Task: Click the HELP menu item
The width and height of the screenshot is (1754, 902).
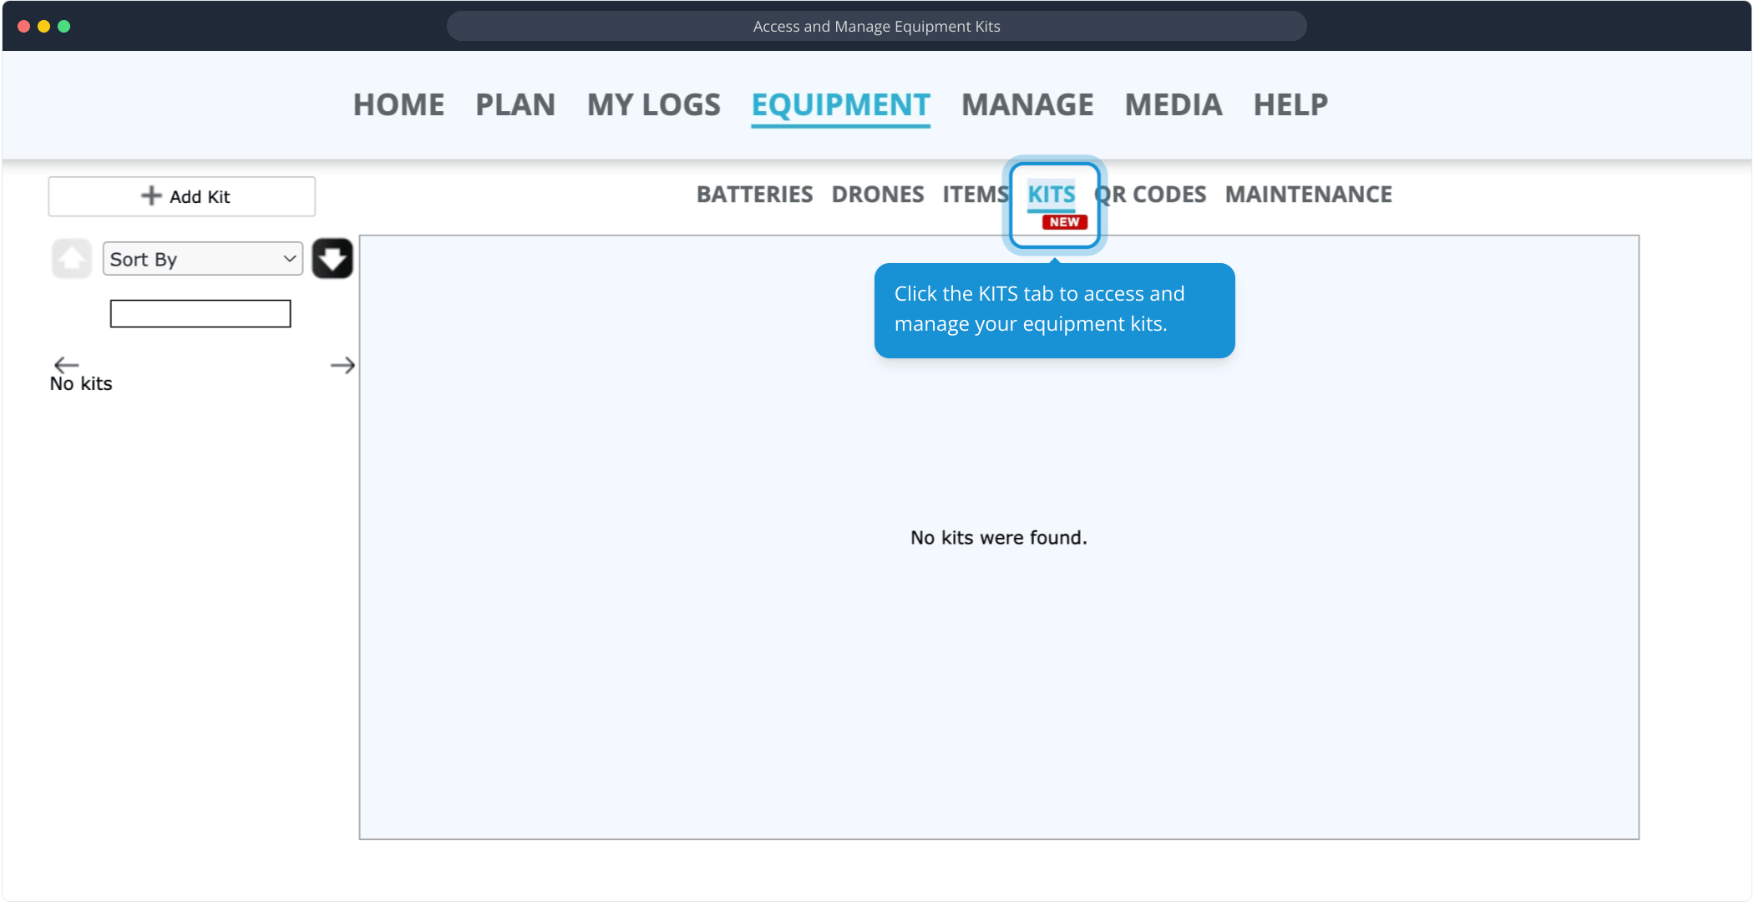Action: coord(1290,105)
